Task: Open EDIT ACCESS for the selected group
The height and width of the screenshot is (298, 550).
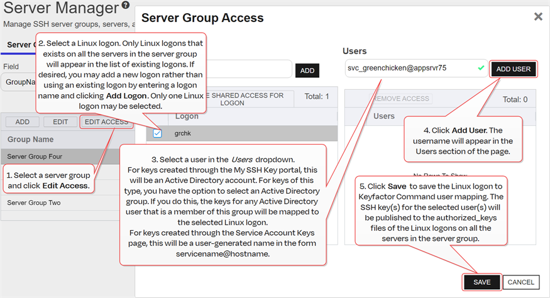Action: pos(106,122)
